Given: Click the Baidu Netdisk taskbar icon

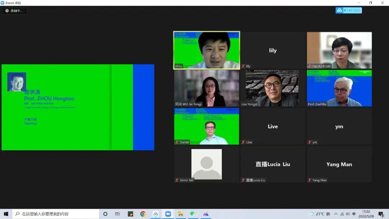Looking at the screenshot, I should click(156, 214).
